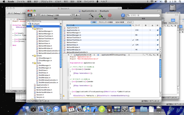Click the Xcode icon in the Dock

tap(94, 109)
